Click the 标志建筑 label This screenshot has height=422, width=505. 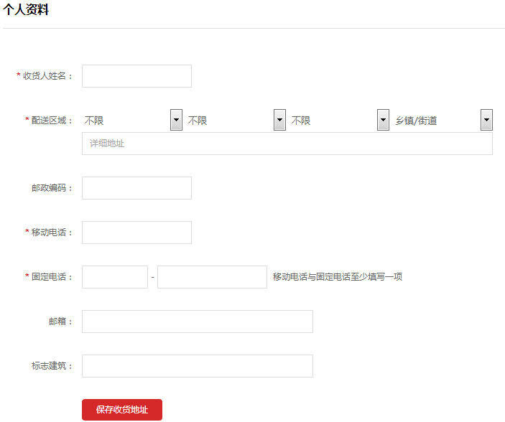[x=52, y=366]
